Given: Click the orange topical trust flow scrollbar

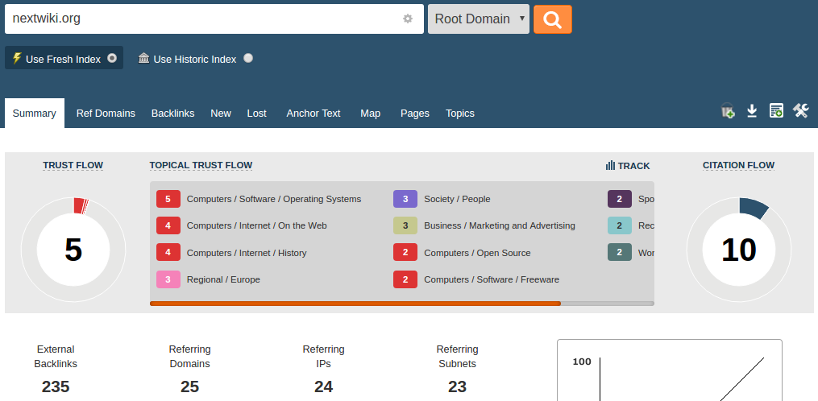Looking at the screenshot, I should pyautogui.click(x=355, y=304).
